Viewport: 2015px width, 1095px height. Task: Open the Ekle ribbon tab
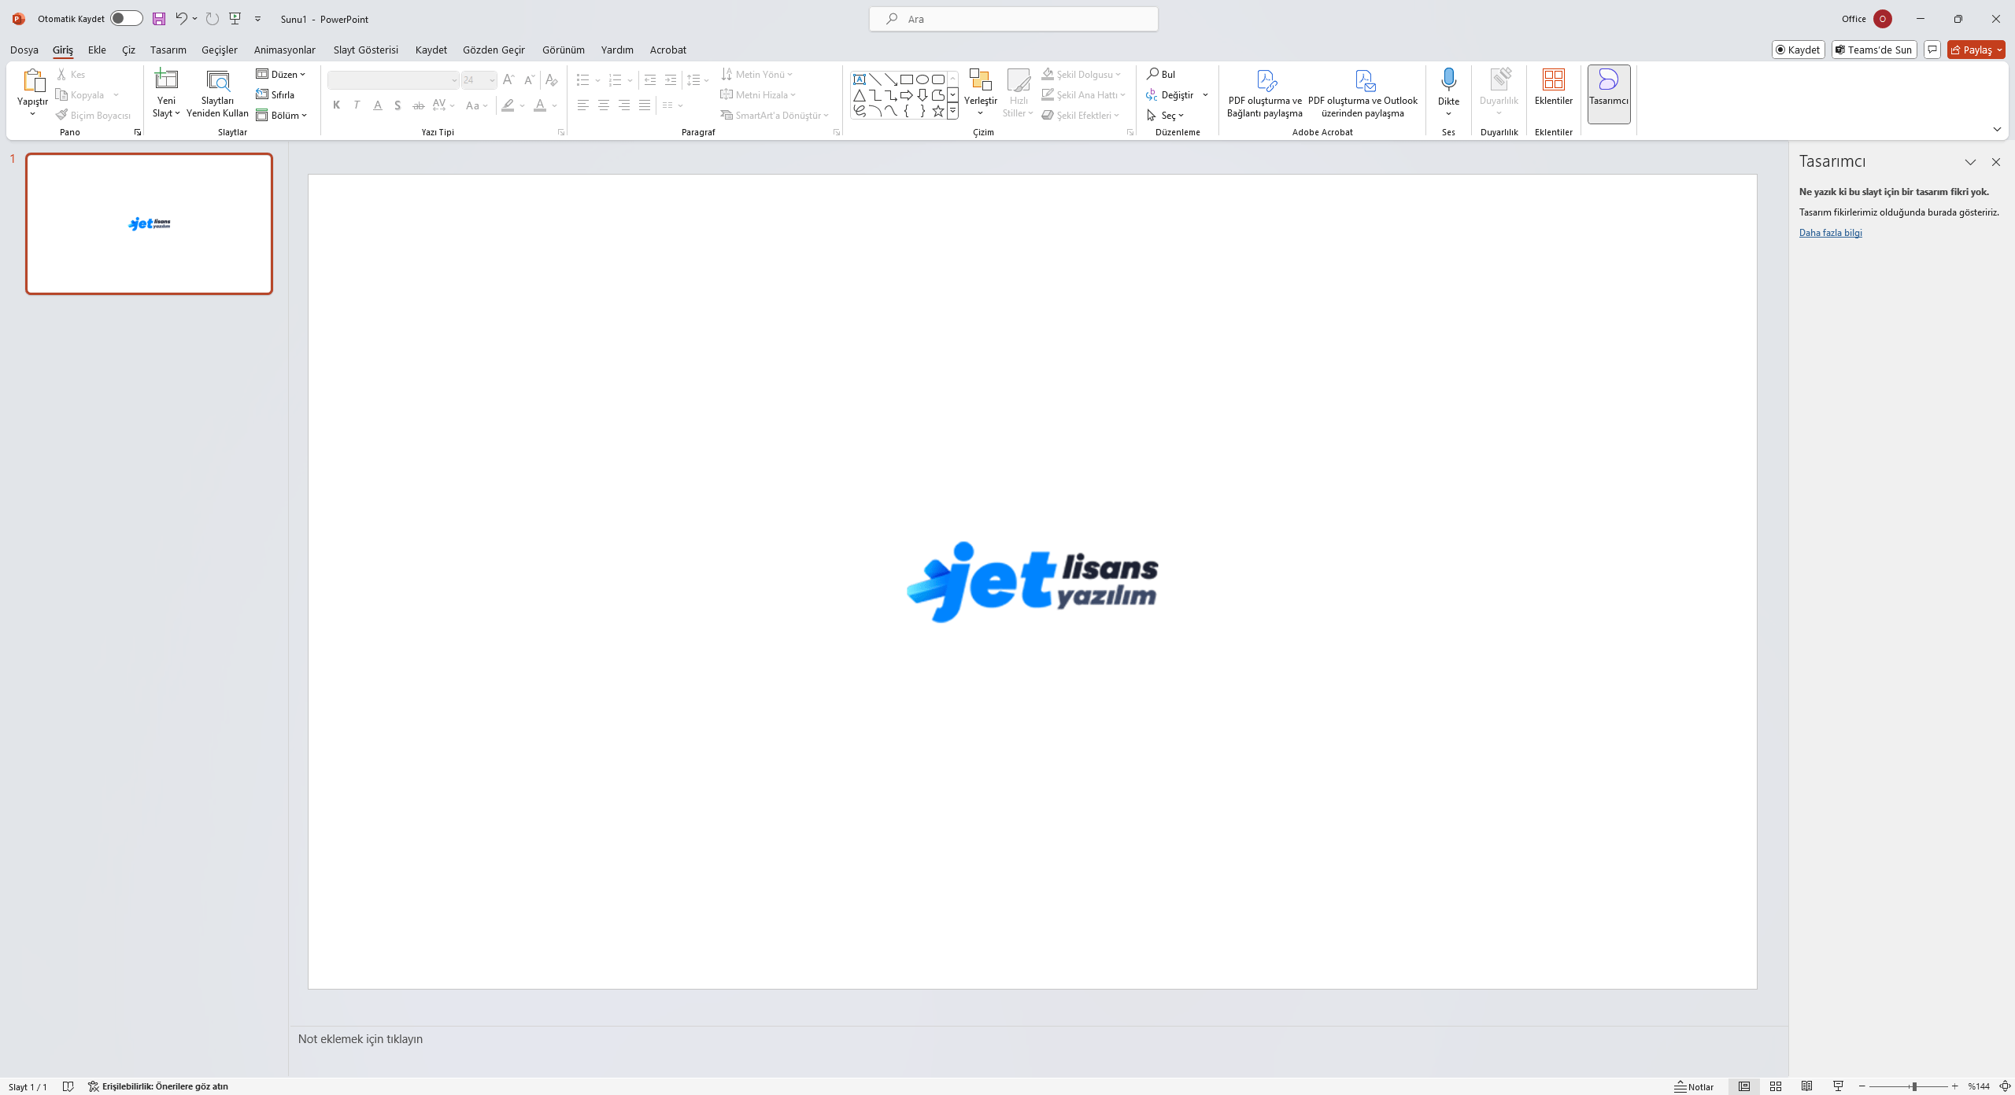click(97, 50)
